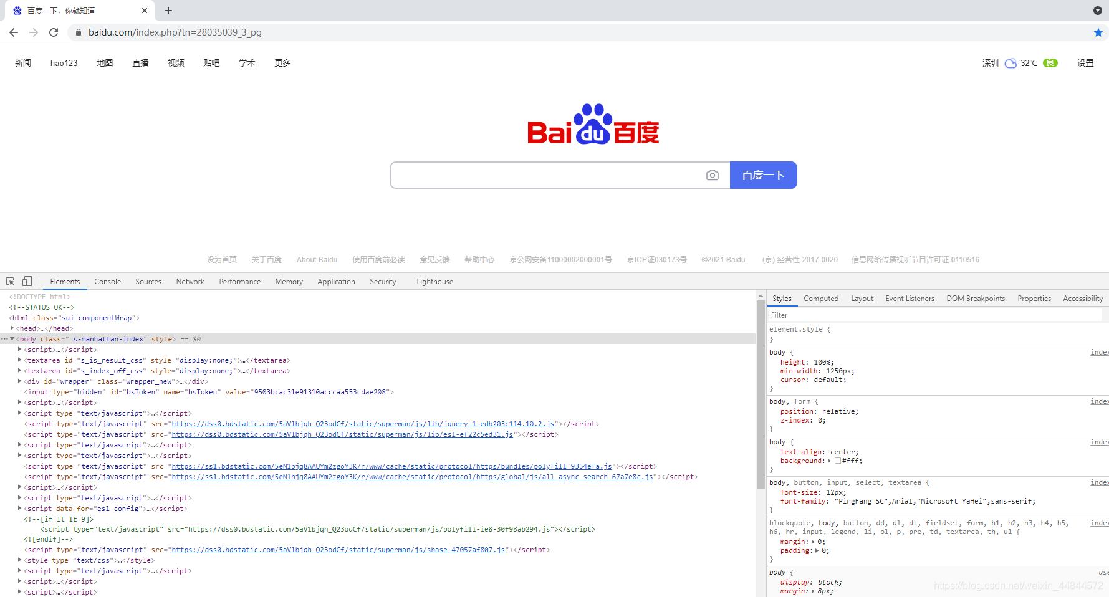This screenshot has width=1109, height=597.
Task: Switch to the Computed styles tab
Action: coord(821,298)
